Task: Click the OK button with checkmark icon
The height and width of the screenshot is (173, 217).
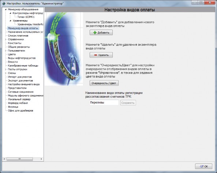Action: pyautogui.click(x=203, y=166)
